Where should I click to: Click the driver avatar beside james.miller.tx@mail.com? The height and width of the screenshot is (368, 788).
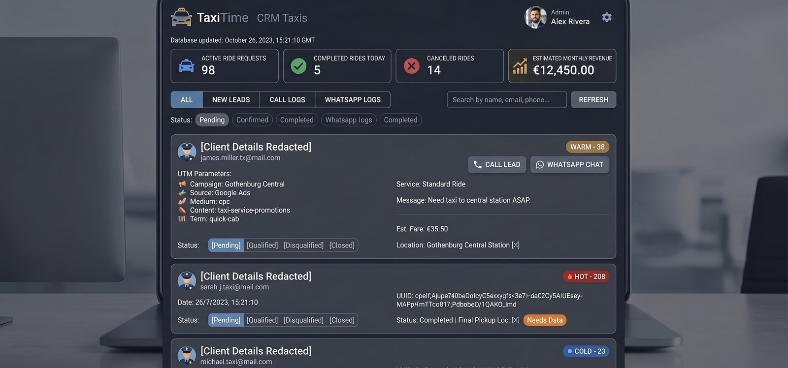(x=187, y=152)
